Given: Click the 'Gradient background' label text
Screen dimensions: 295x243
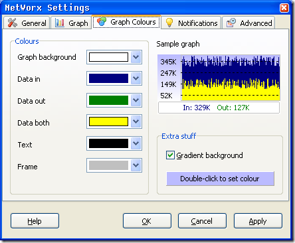Looking at the screenshot, I should (209, 155).
